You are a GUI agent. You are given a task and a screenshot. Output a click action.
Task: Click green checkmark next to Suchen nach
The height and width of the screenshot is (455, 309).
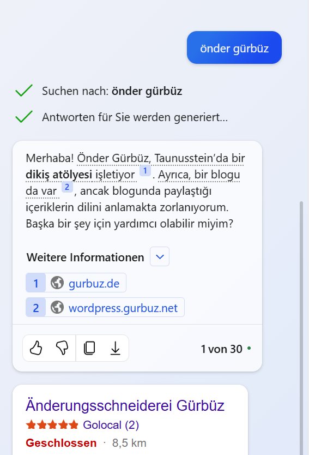(x=24, y=91)
